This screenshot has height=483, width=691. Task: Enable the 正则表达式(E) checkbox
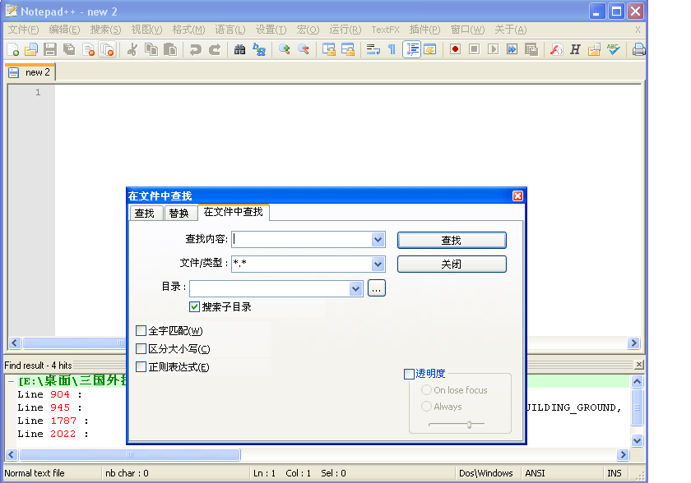tap(141, 367)
